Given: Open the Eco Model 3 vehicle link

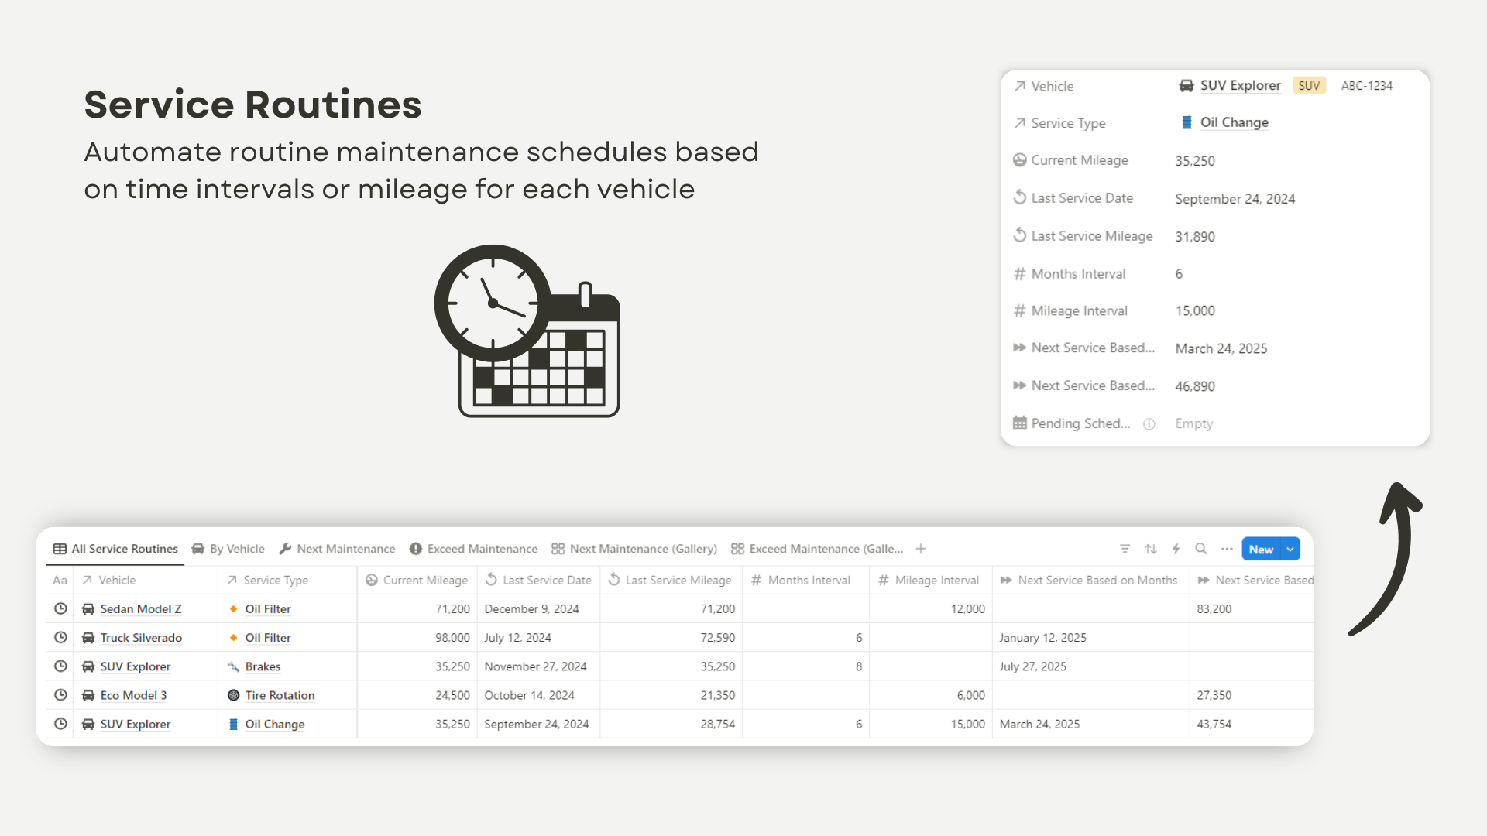Looking at the screenshot, I should tap(133, 695).
